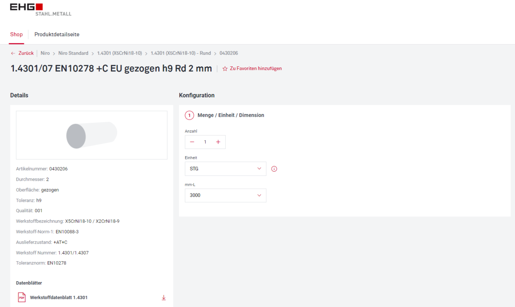Screen dimensions: 515x307
Task: Click the round bar product image
Action: [x=91, y=135]
